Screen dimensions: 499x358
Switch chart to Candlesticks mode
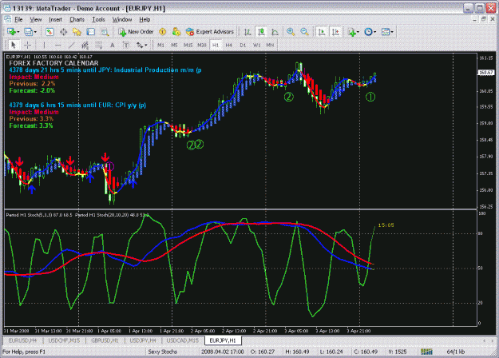pos(261,31)
